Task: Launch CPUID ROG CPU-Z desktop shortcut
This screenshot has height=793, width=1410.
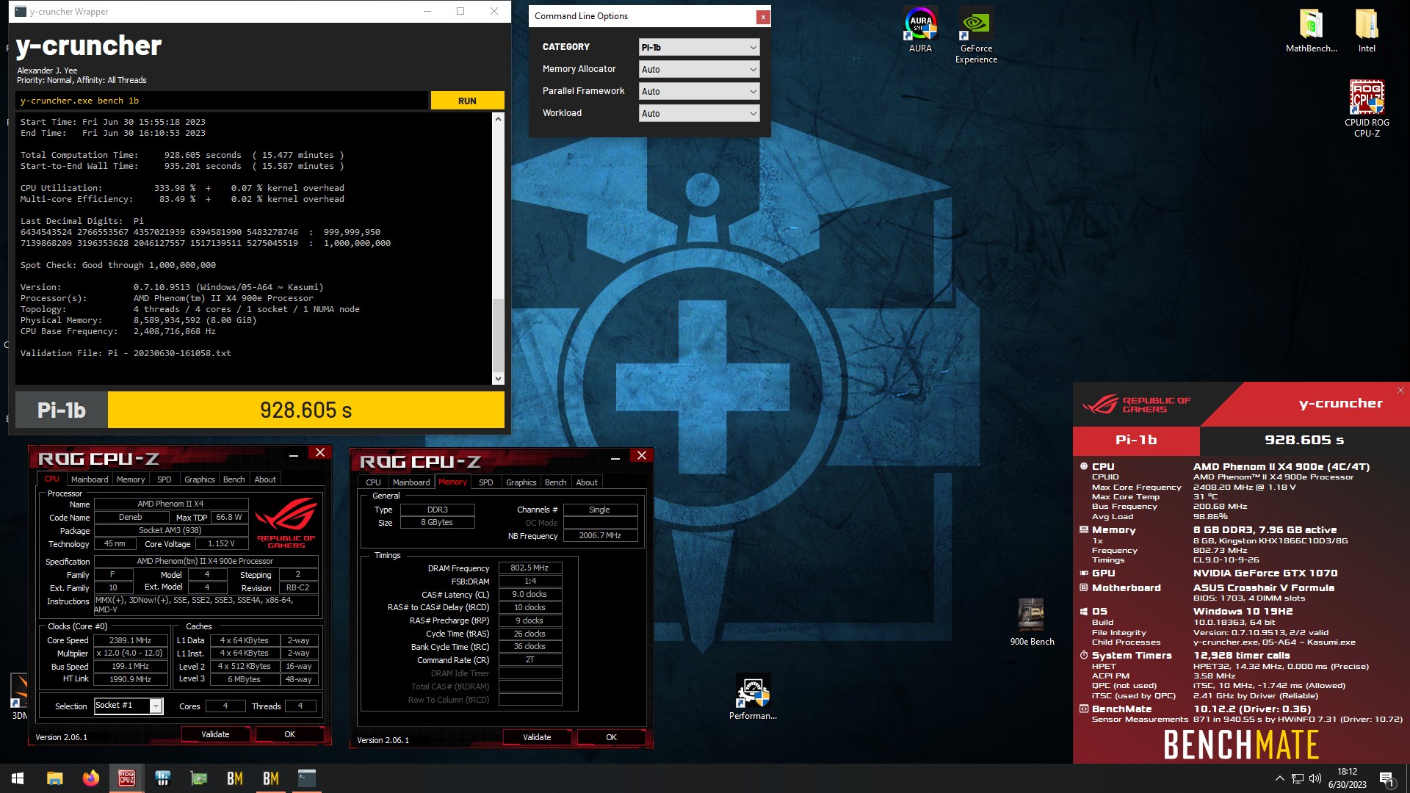Action: [x=1367, y=109]
